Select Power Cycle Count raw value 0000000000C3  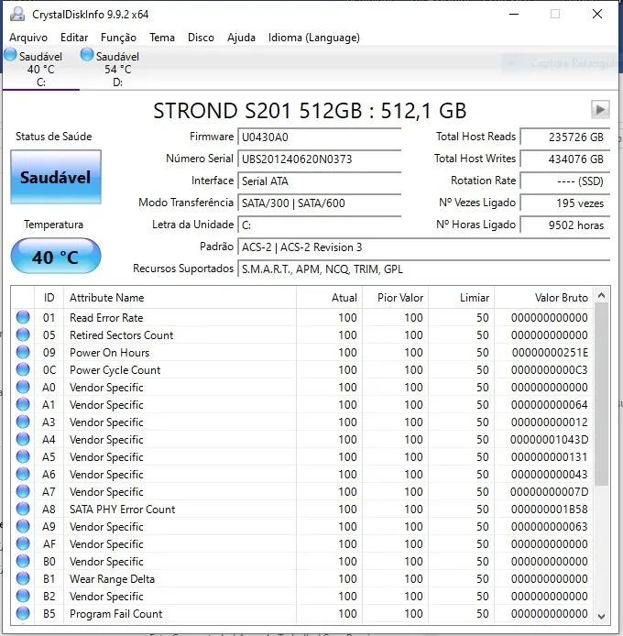tap(549, 370)
